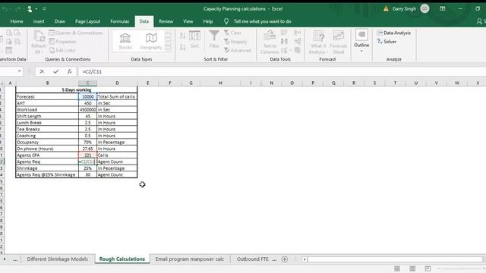Click the yellow warning icon near account name
This screenshot has width=486, height=273.
[386, 9]
